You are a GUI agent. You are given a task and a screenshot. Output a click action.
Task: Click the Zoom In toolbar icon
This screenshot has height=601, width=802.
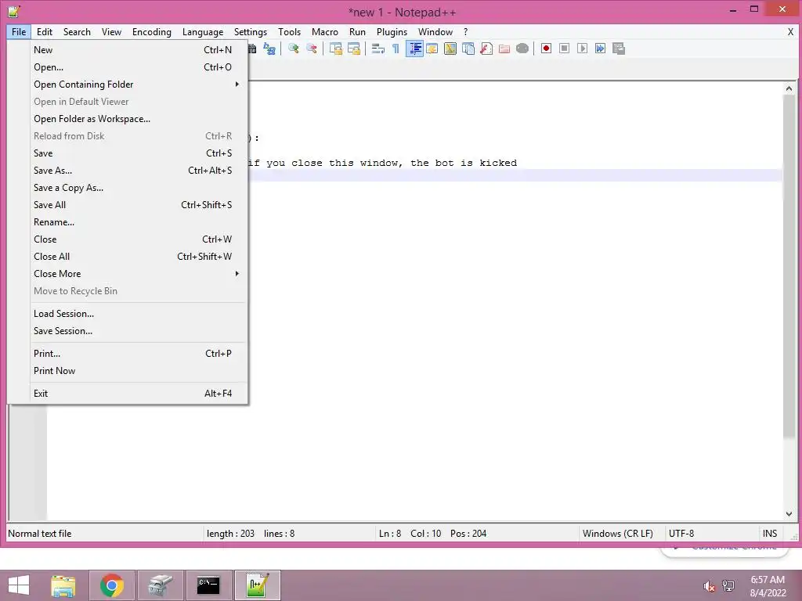coord(294,49)
